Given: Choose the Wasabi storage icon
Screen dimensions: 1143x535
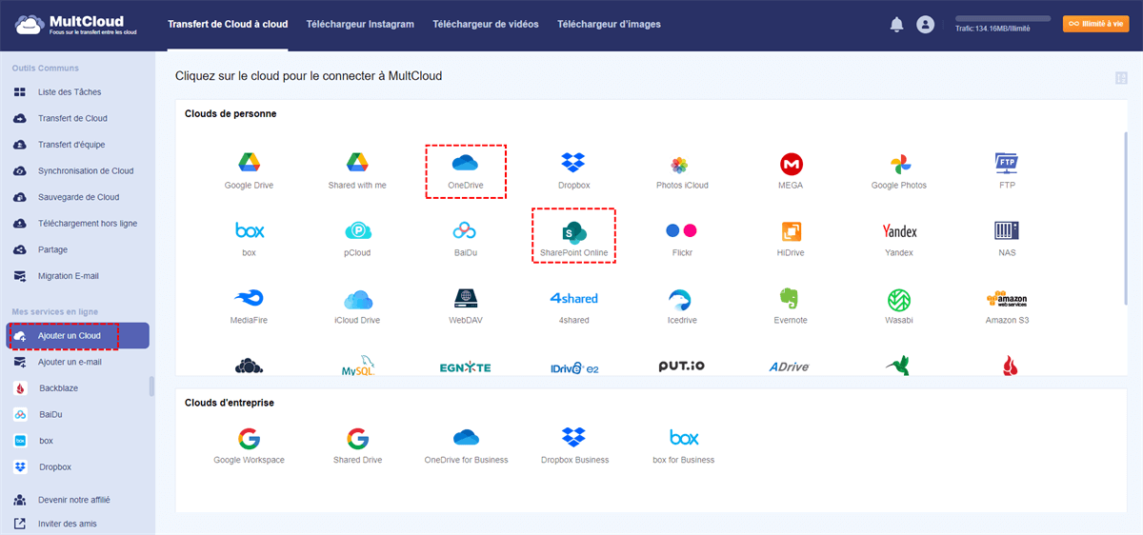Looking at the screenshot, I should click(x=899, y=298).
